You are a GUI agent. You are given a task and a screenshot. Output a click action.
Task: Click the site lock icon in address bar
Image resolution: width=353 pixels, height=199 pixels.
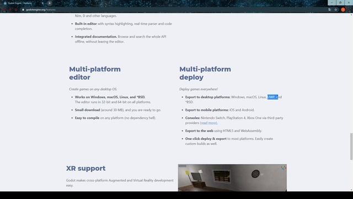[x=23, y=10]
